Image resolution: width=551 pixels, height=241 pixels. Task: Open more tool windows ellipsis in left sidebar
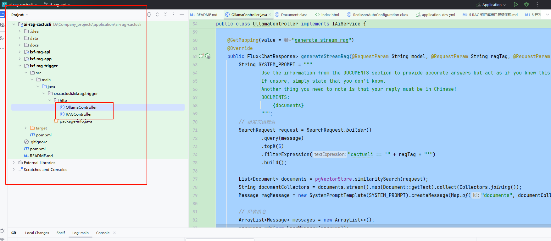pos(3,48)
